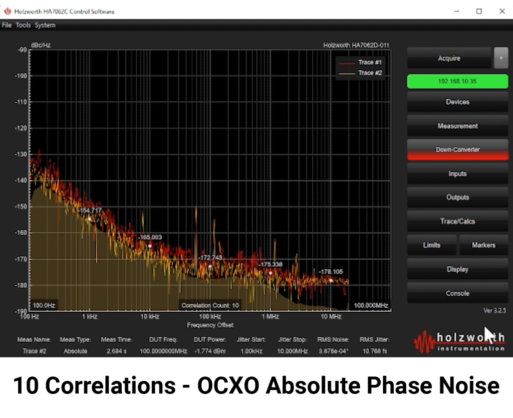Click the Holzworth HA7062D-011 plot title
This screenshot has width=513, height=418.
356,45
